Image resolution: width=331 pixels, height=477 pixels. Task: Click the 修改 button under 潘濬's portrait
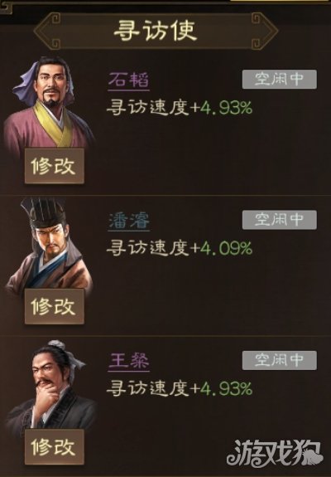(x=55, y=306)
